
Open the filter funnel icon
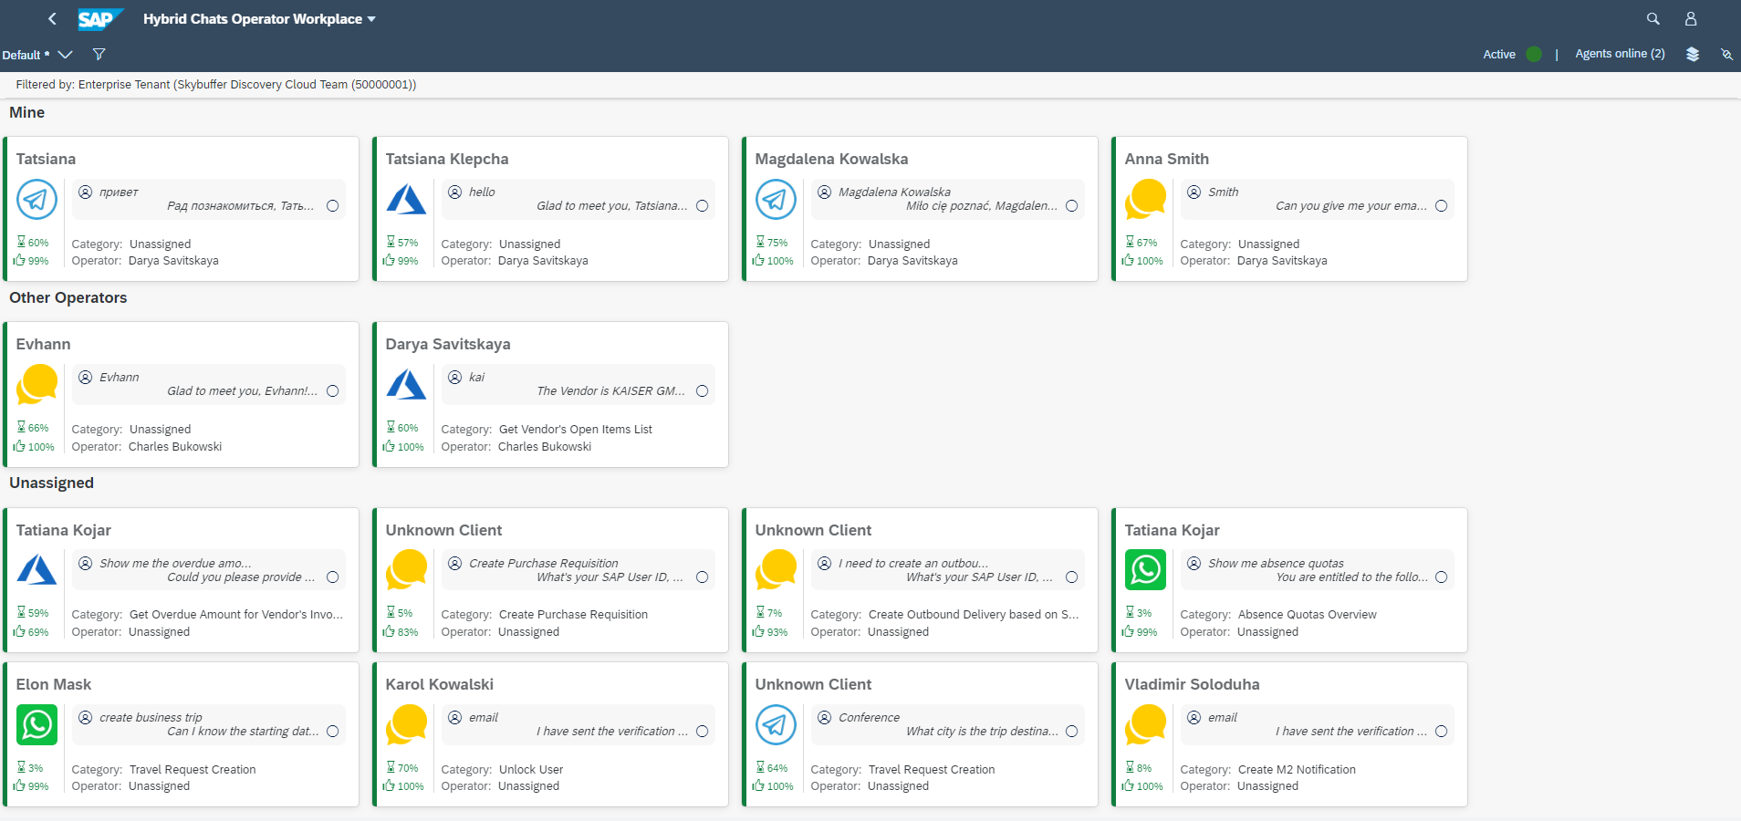point(99,55)
